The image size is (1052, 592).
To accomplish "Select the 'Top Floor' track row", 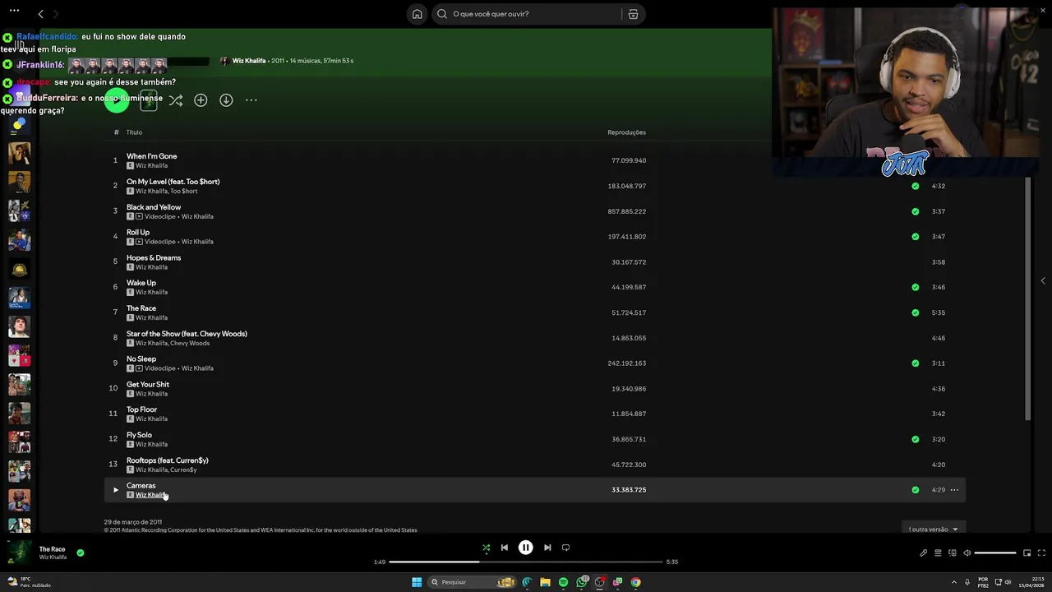I will [534, 414].
